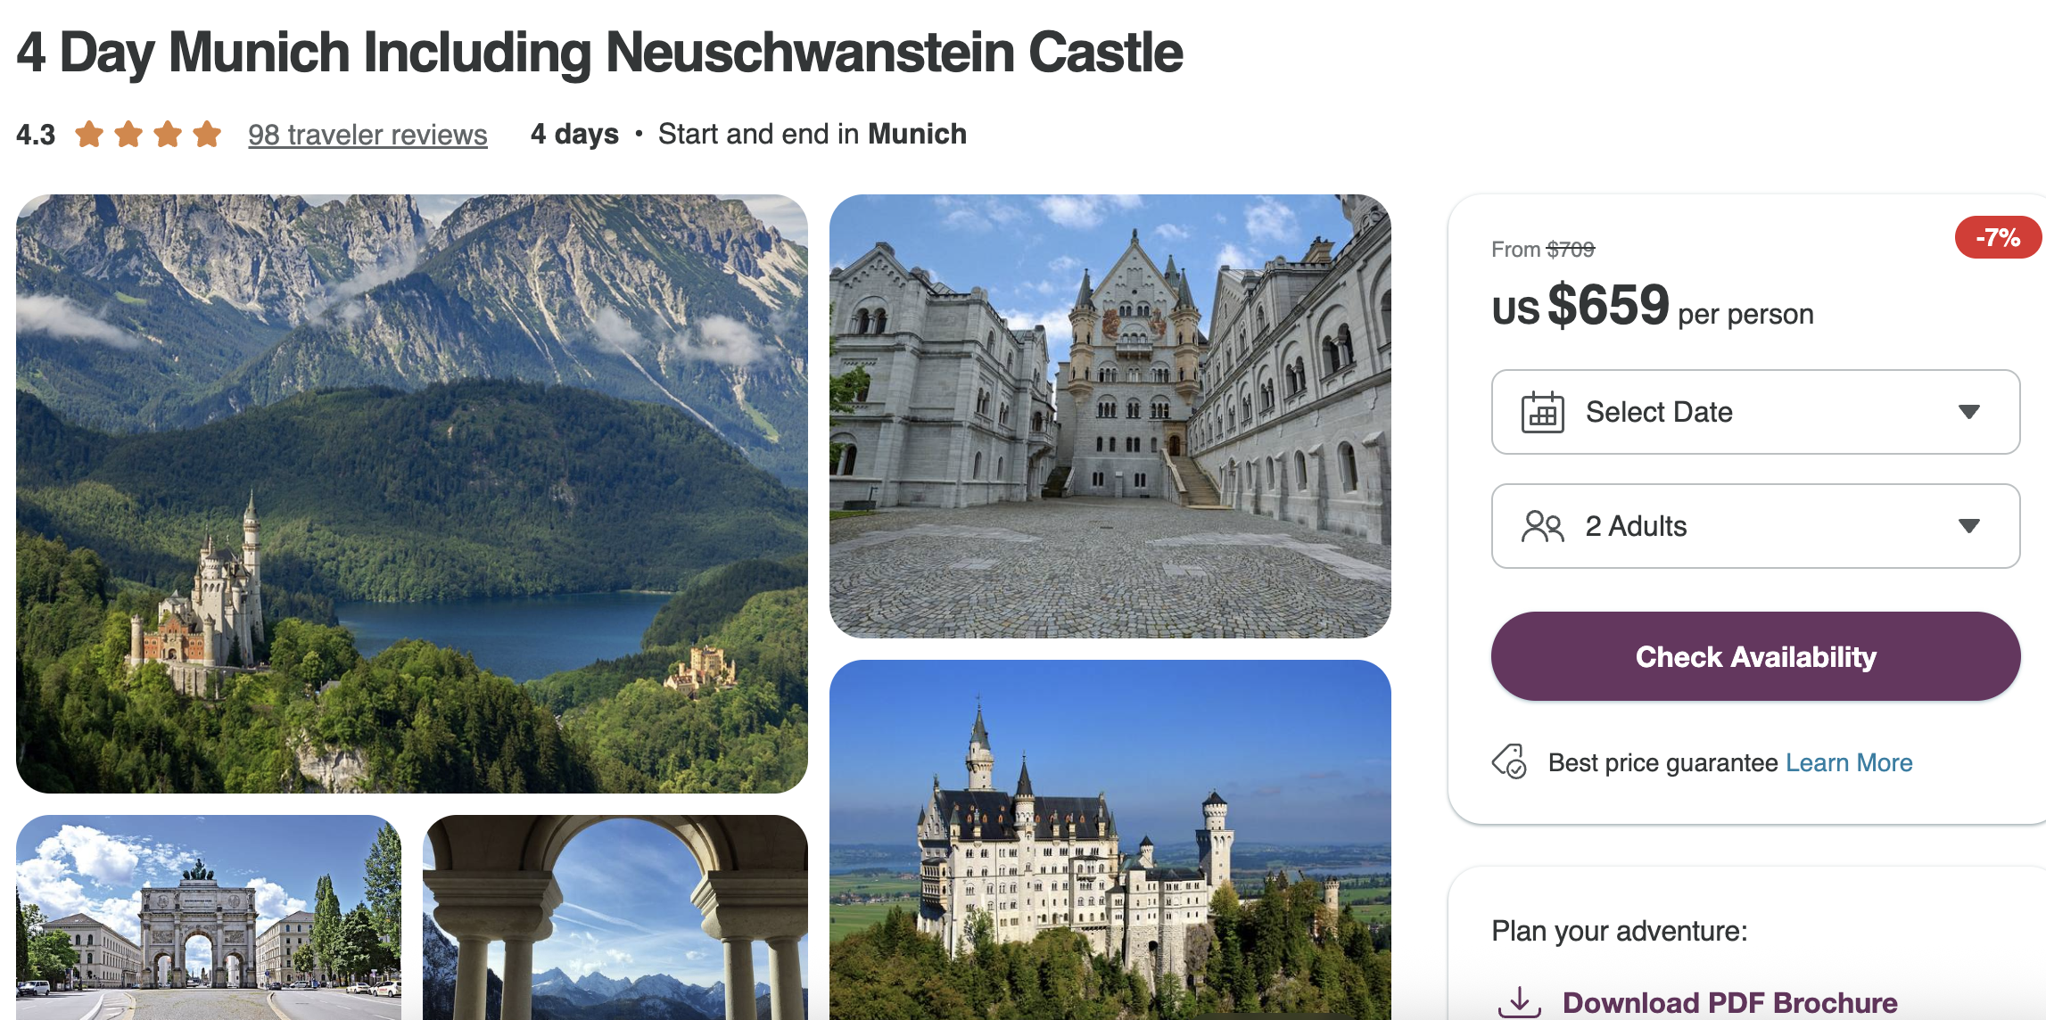Screen dimensions: 2046x1020
Task: View the castle courtyard photo
Action: click(1110, 415)
